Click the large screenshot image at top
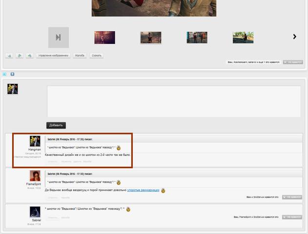The height and width of the screenshot is (234, 308). coord(154,8)
